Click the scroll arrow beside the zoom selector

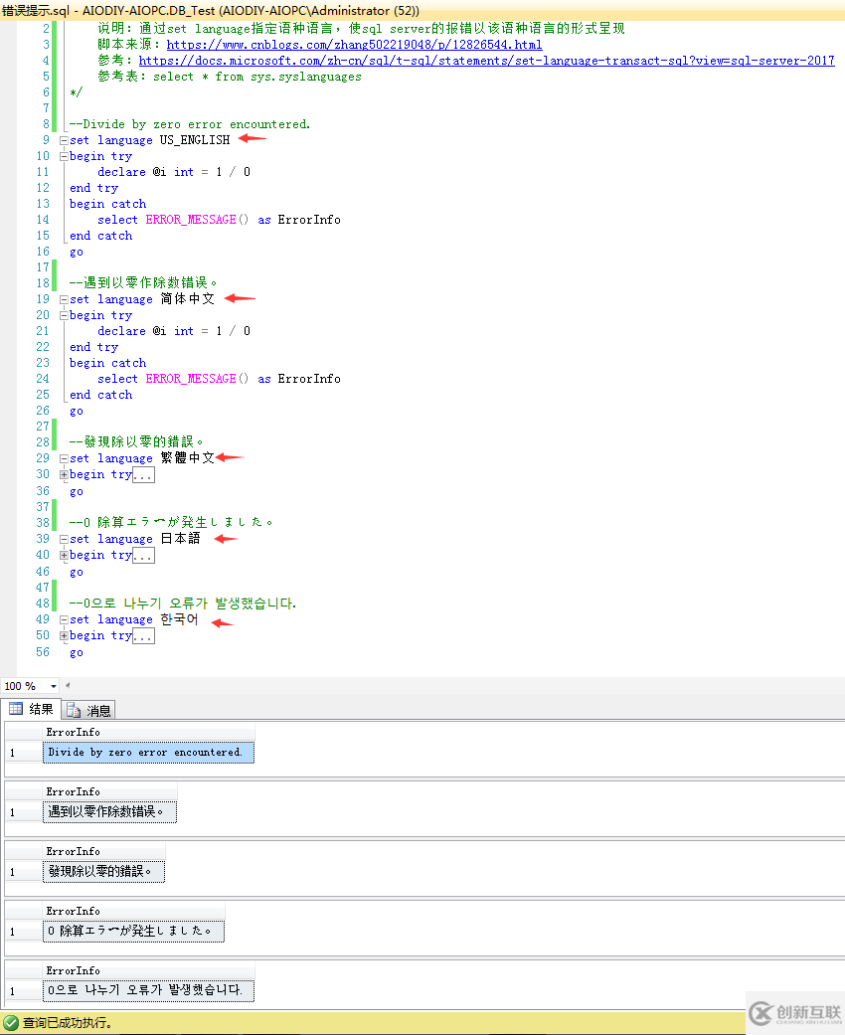66,685
